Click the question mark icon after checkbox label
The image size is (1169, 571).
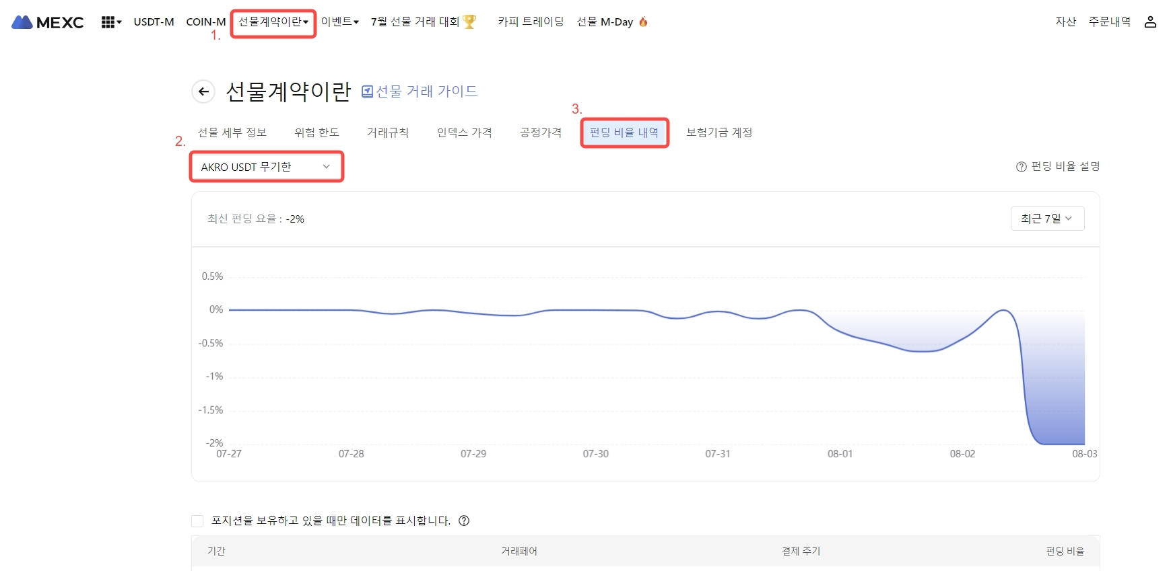pos(464,521)
